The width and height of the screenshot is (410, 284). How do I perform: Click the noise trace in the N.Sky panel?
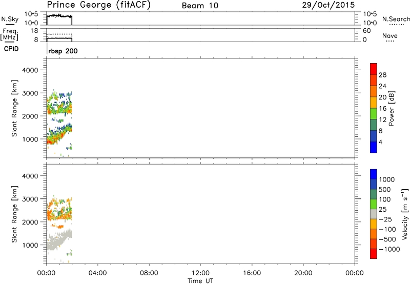[x=59, y=16]
